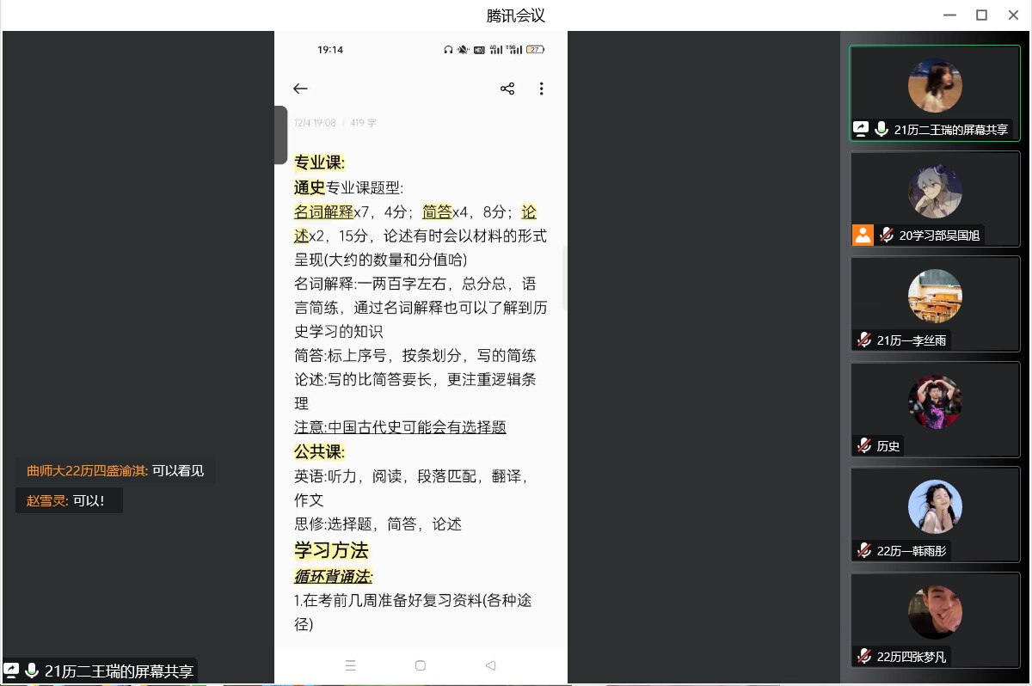Image resolution: width=1032 pixels, height=686 pixels.
Task: Click the back arrow in the shared note
Action: (x=300, y=89)
